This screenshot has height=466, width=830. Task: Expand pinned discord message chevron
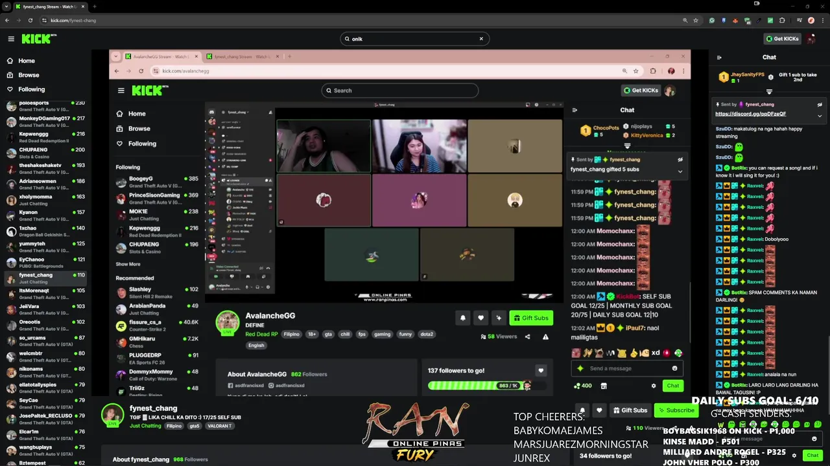coord(820,116)
